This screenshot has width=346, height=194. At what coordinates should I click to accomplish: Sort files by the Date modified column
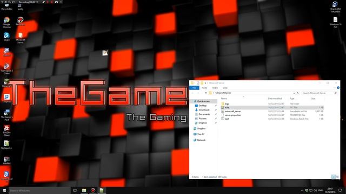275,99
